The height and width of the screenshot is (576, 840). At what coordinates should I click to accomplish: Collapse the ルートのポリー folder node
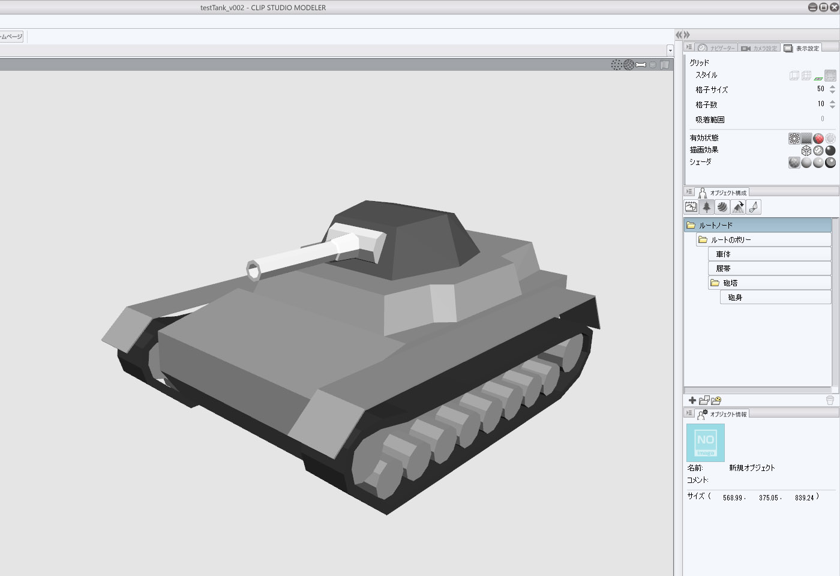703,240
